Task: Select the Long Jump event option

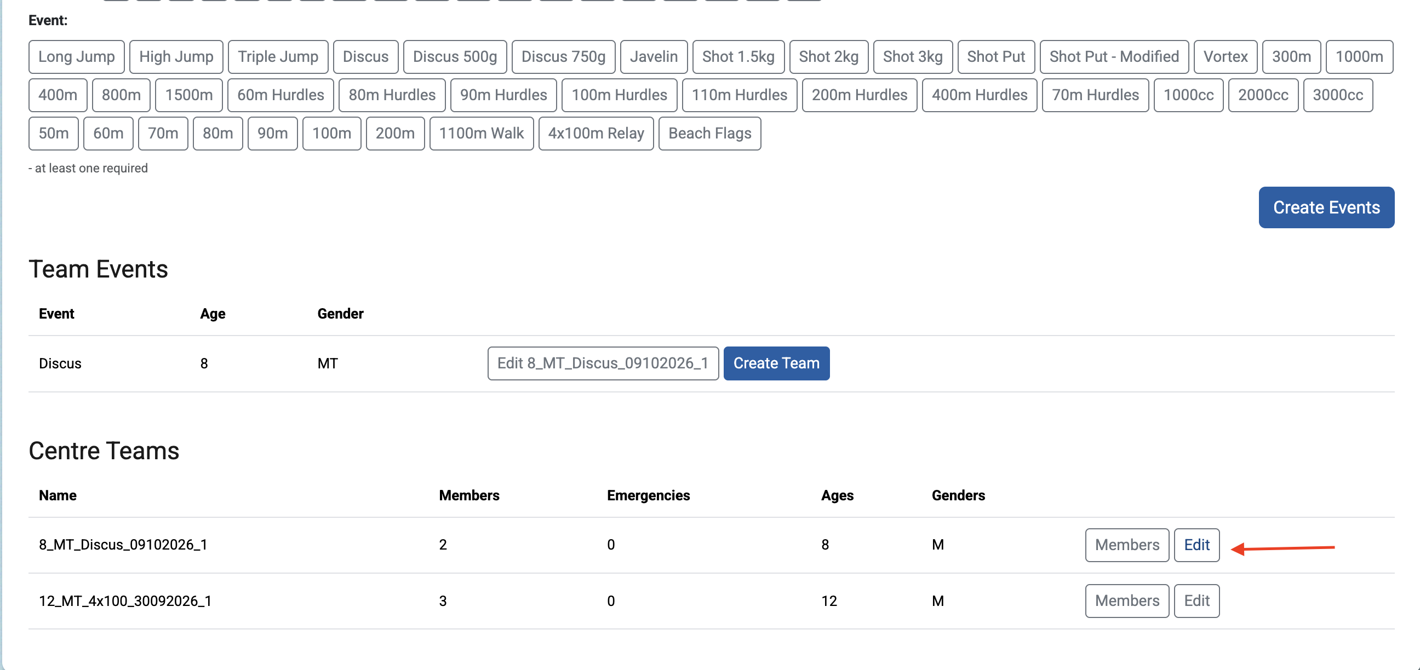Action: (77, 57)
